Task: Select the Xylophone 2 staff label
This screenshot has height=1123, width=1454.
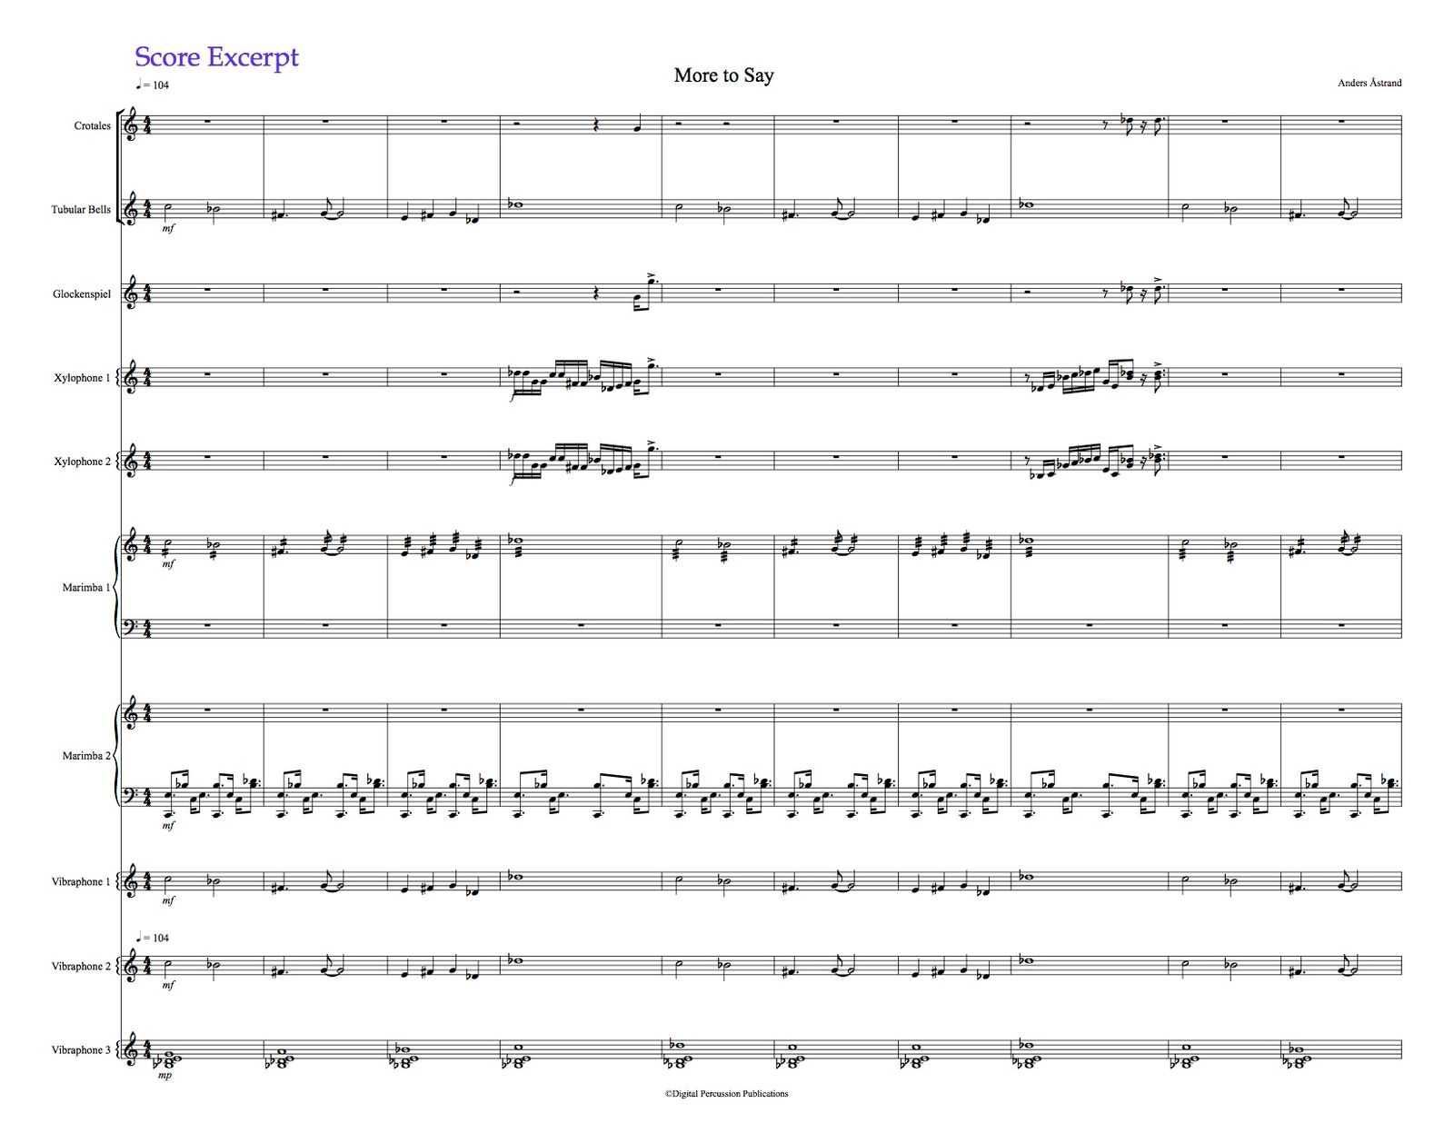Action: tap(82, 462)
